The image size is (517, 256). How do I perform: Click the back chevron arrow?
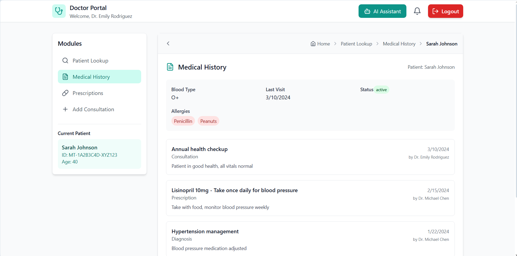(168, 44)
